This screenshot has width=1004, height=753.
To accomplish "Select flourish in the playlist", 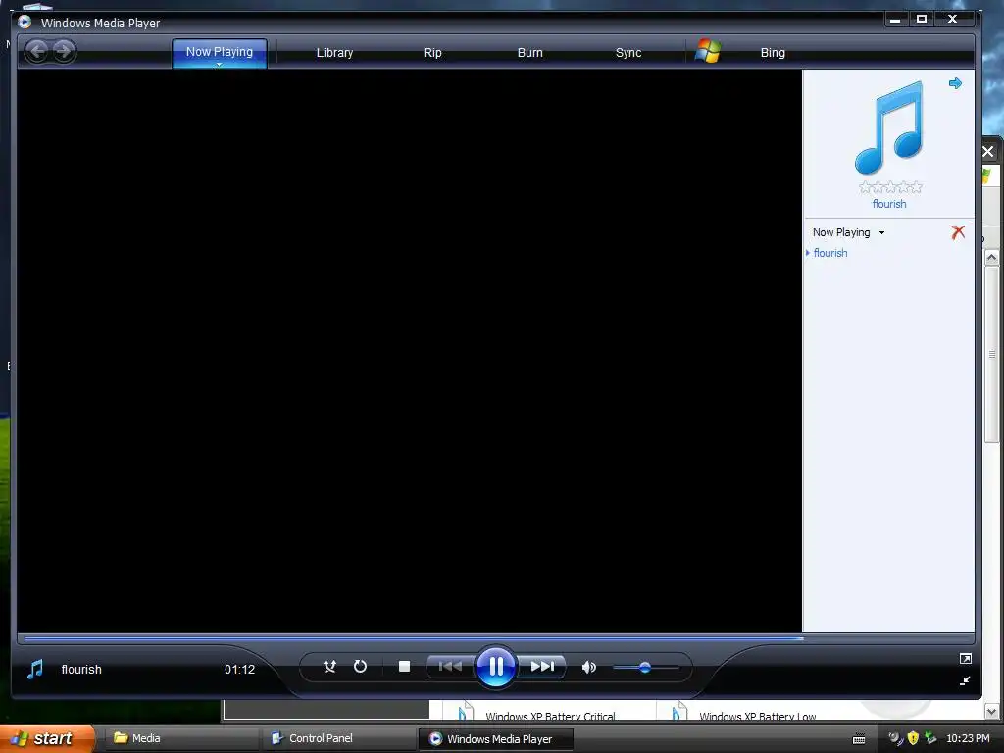I will 830,253.
